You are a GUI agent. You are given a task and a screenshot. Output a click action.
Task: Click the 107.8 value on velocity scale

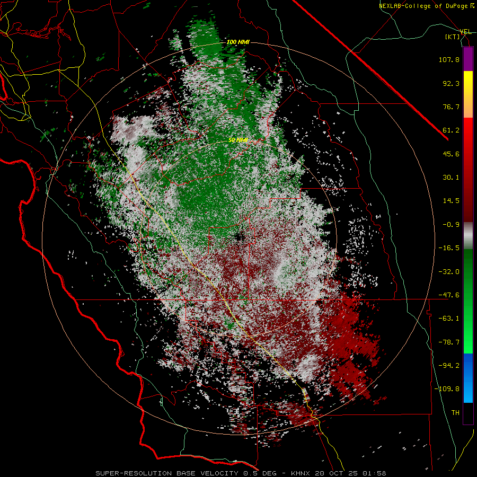tap(449, 59)
